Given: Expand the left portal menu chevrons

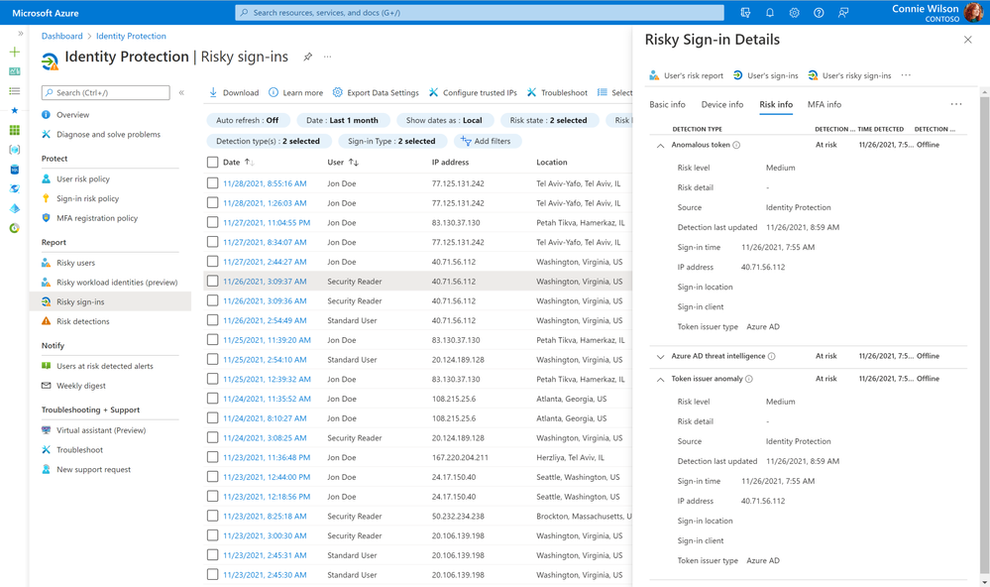Looking at the screenshot, I should click(x=20, y=33).
